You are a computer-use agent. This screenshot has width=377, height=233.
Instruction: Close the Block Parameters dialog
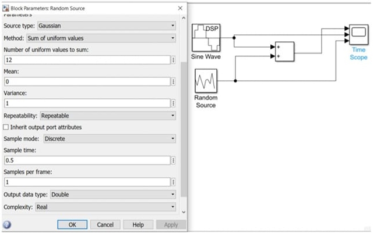coord(179,8)
